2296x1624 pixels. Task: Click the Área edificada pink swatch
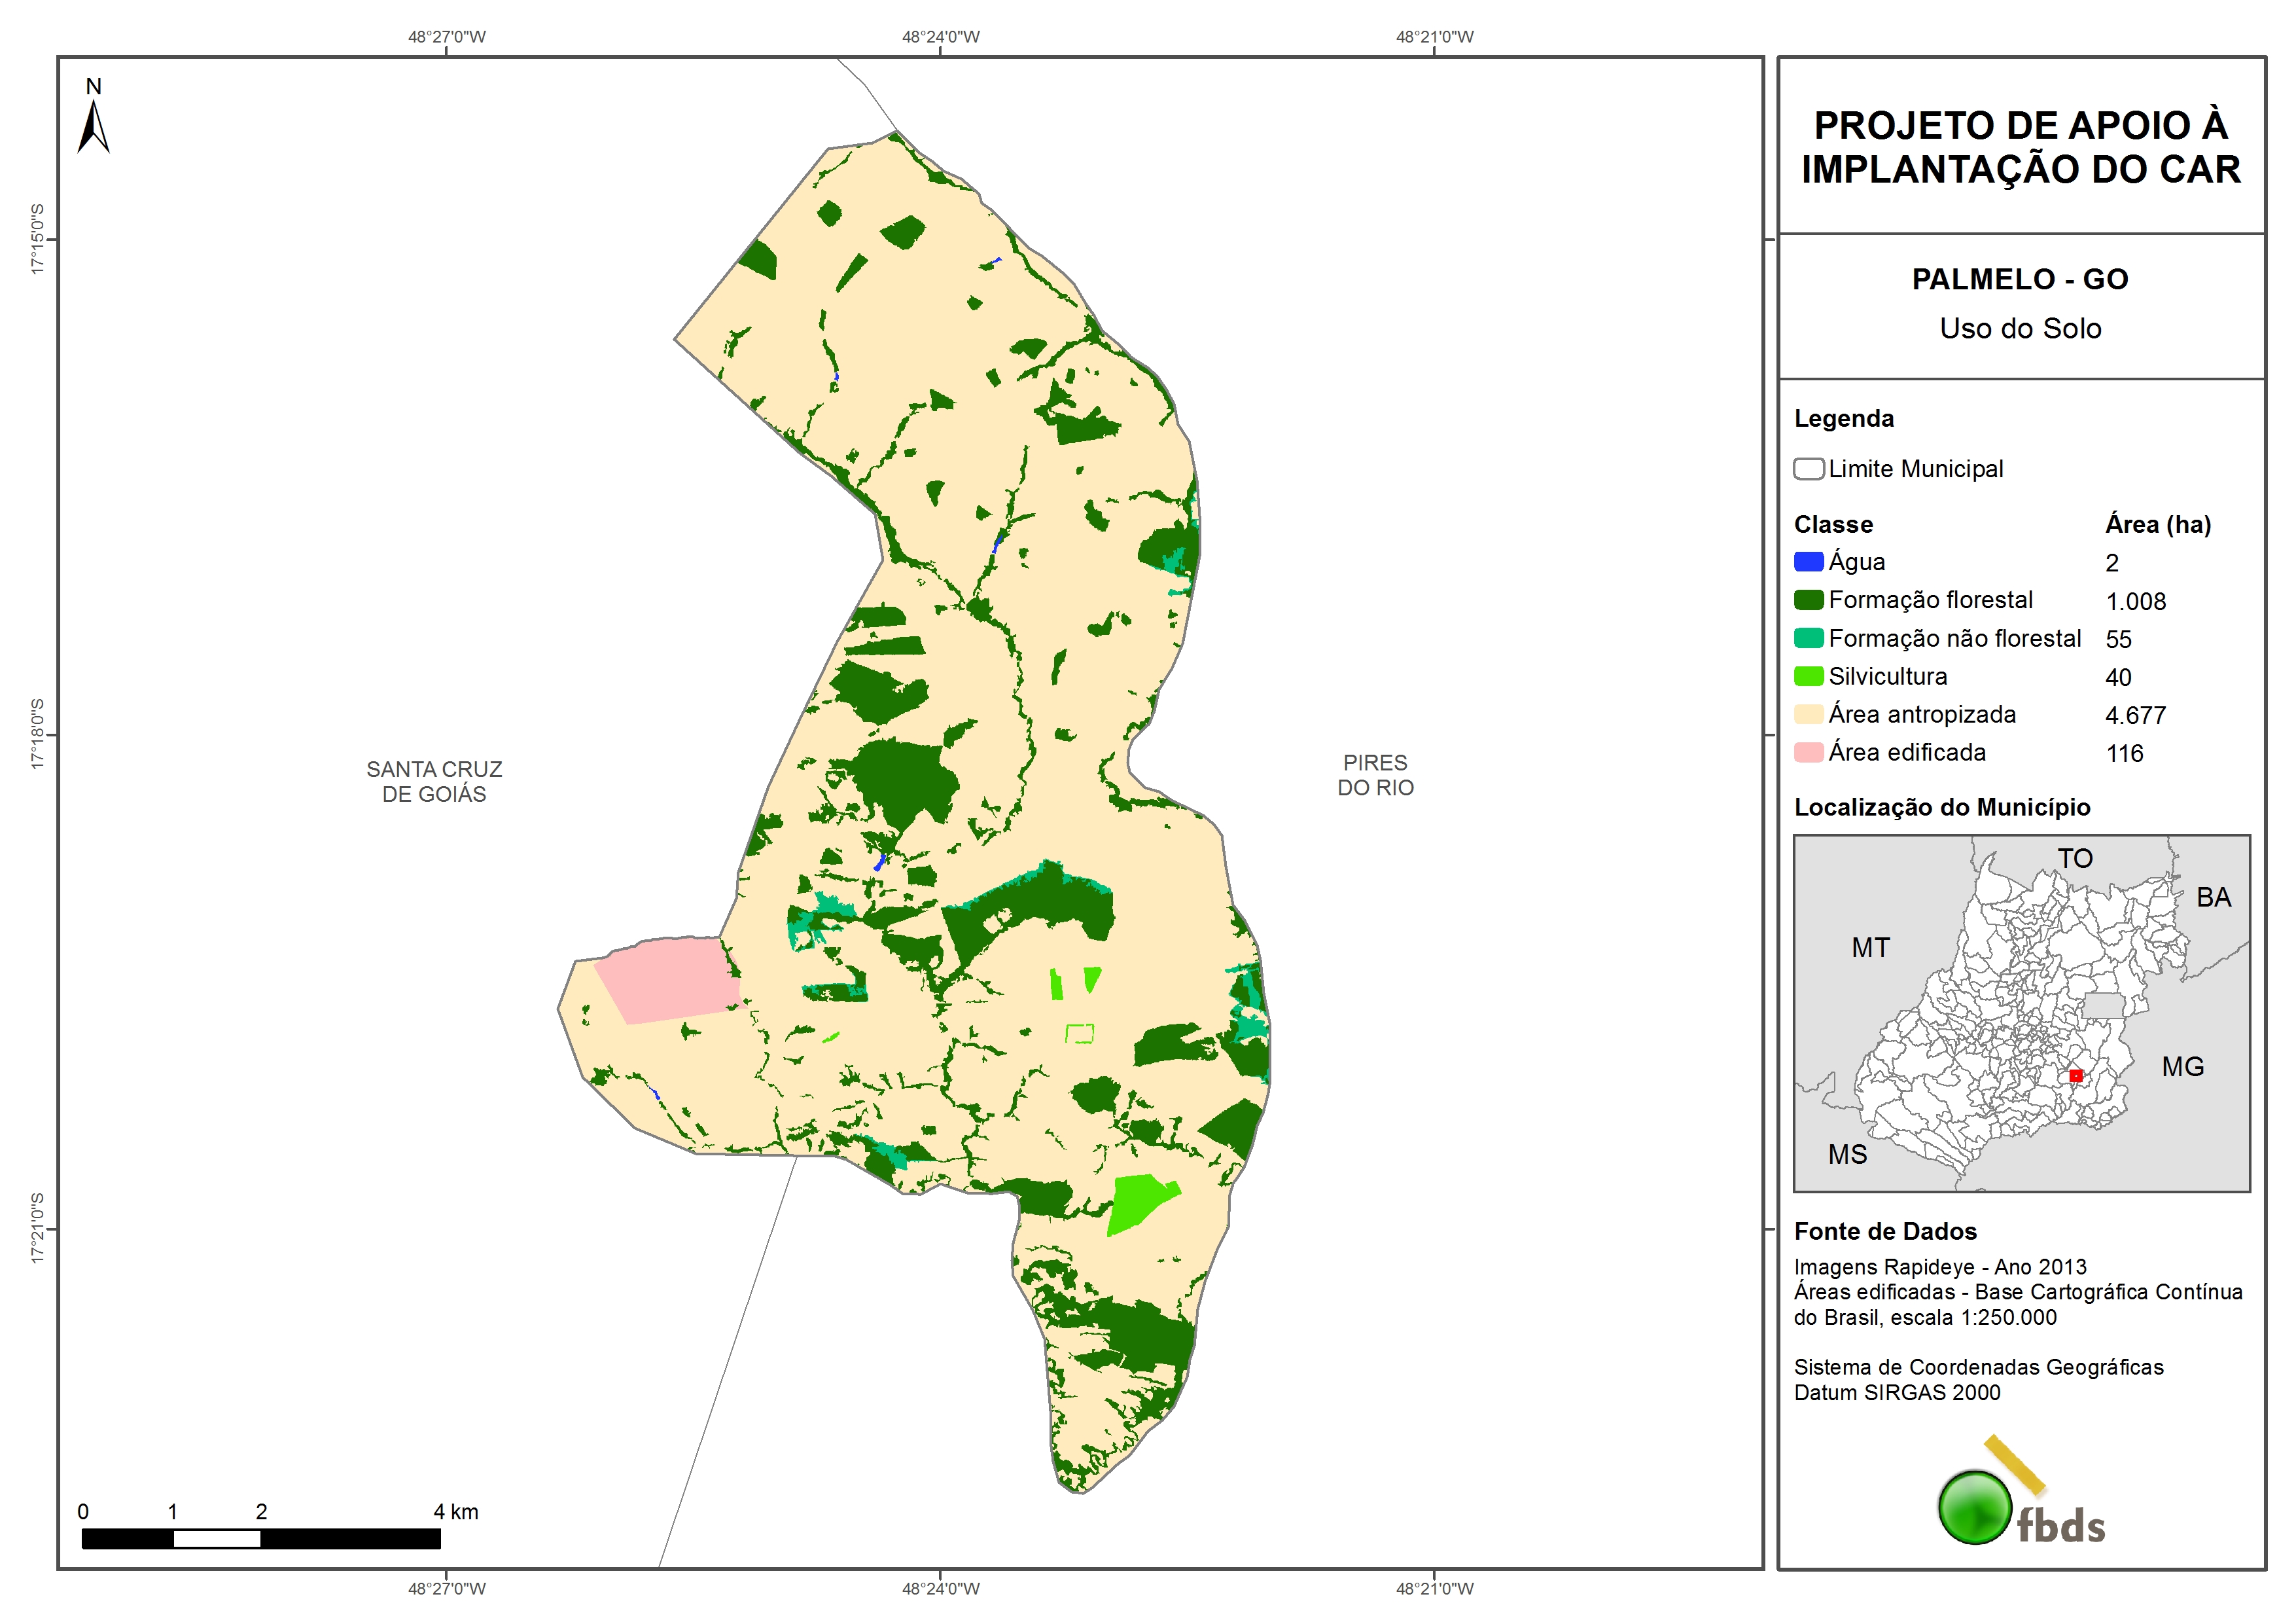point(1808,753)
